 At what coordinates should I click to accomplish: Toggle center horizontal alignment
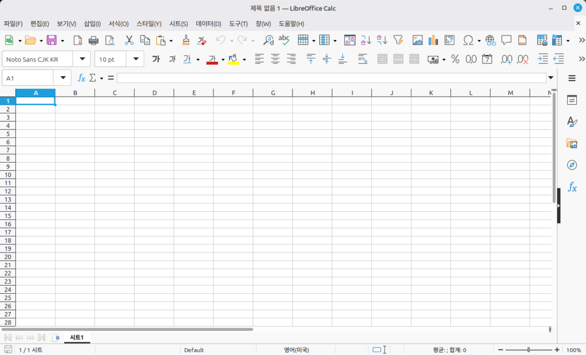pos(275,59)
